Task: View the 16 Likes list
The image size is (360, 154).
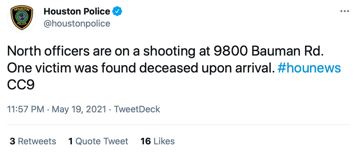Action: tap(158, 141)
